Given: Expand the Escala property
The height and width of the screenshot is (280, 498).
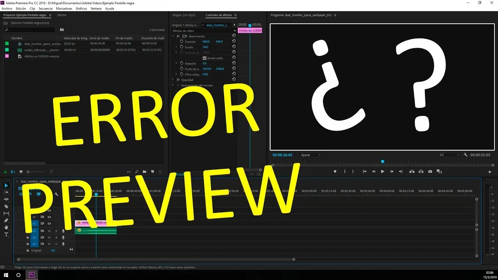Looking at the screenshot, I should pyautogui.click(x=176, y=47).
